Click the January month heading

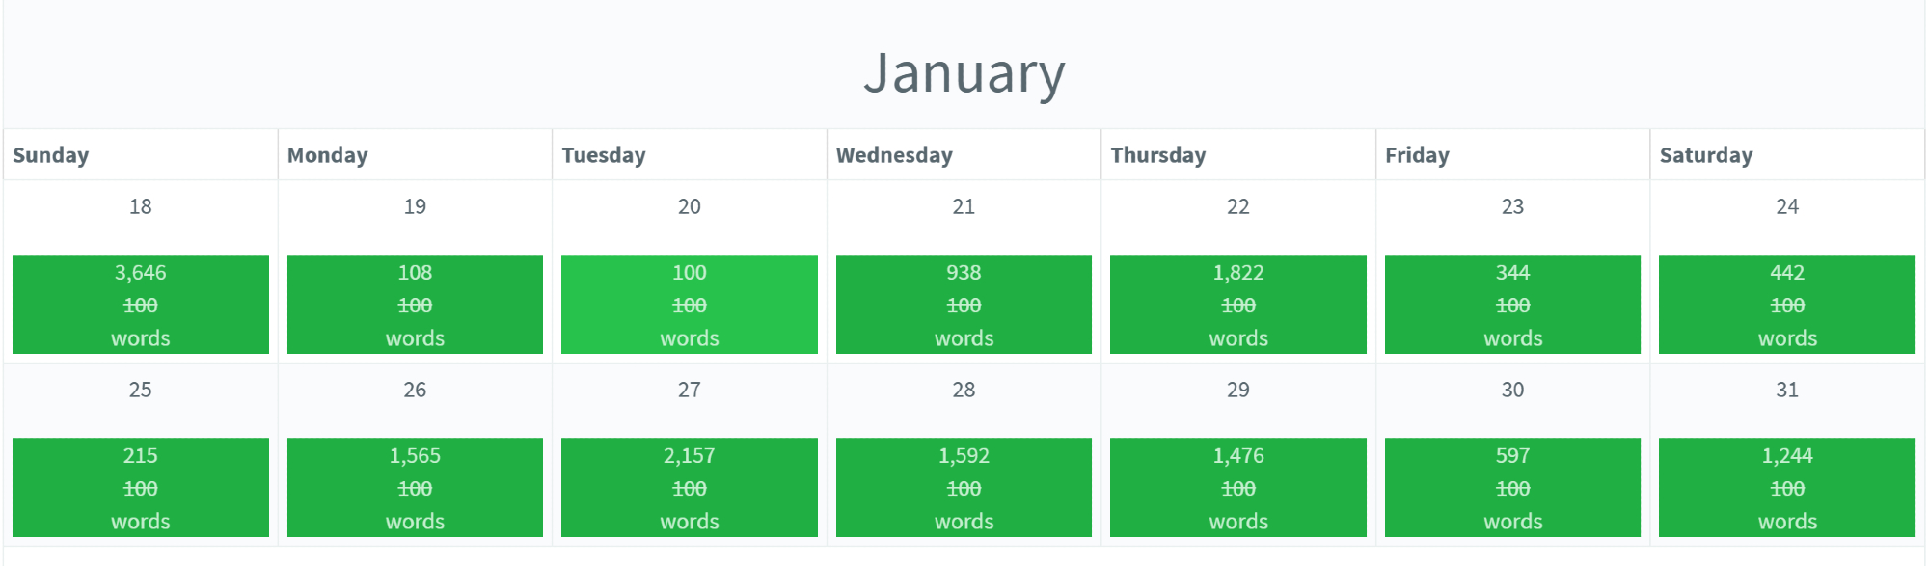(964, 73)
